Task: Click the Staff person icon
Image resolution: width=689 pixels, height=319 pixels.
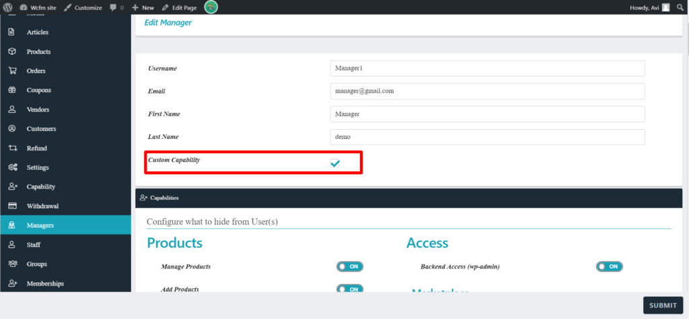Action: (12, 244)
